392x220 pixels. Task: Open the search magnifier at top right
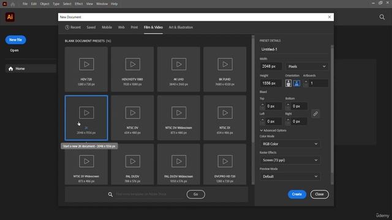pyautogui.click(x=382, y=17)
